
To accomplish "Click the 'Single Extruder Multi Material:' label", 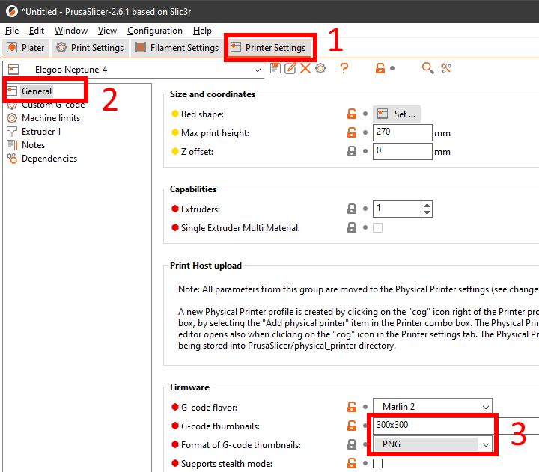I will [240, 227].
